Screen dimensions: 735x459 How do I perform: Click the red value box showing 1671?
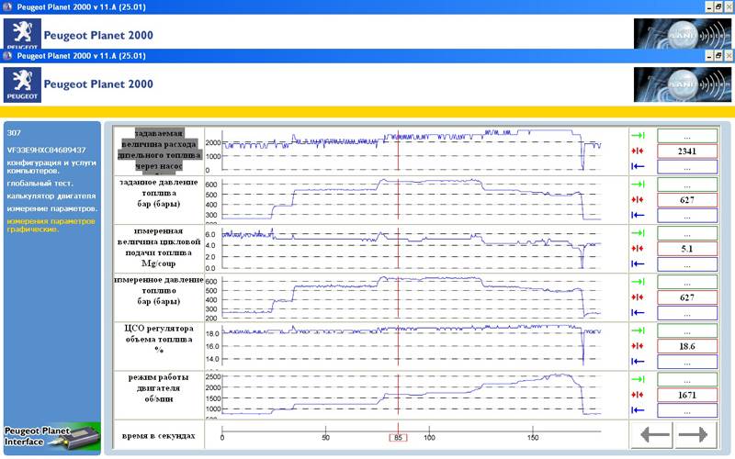click(687, 394)
